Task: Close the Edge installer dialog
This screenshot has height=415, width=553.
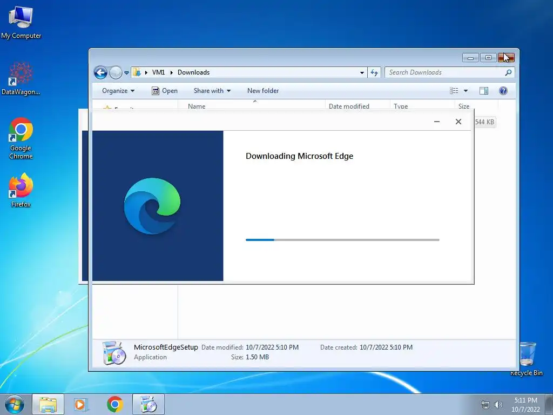Action: tap(458, 122)
